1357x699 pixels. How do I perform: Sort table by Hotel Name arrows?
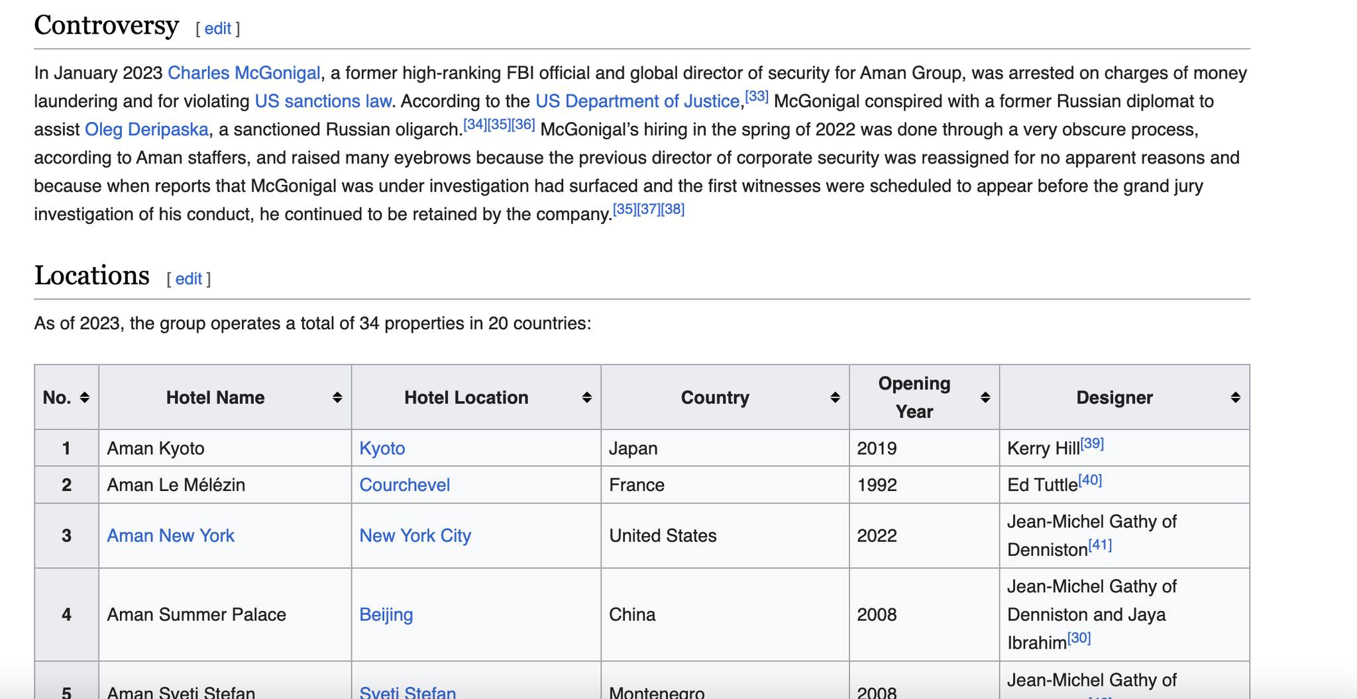click(337, 398)
